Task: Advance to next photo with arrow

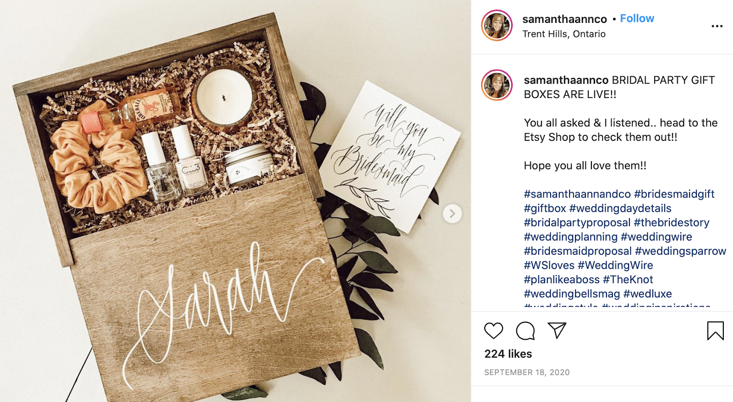Action: click(x=452, y=214)
